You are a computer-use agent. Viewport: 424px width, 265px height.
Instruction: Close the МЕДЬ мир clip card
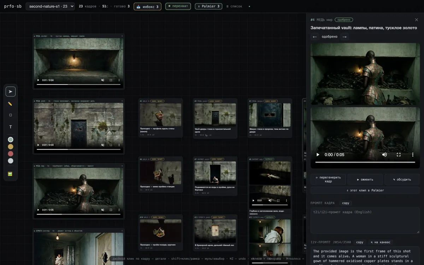pos(122,166)
